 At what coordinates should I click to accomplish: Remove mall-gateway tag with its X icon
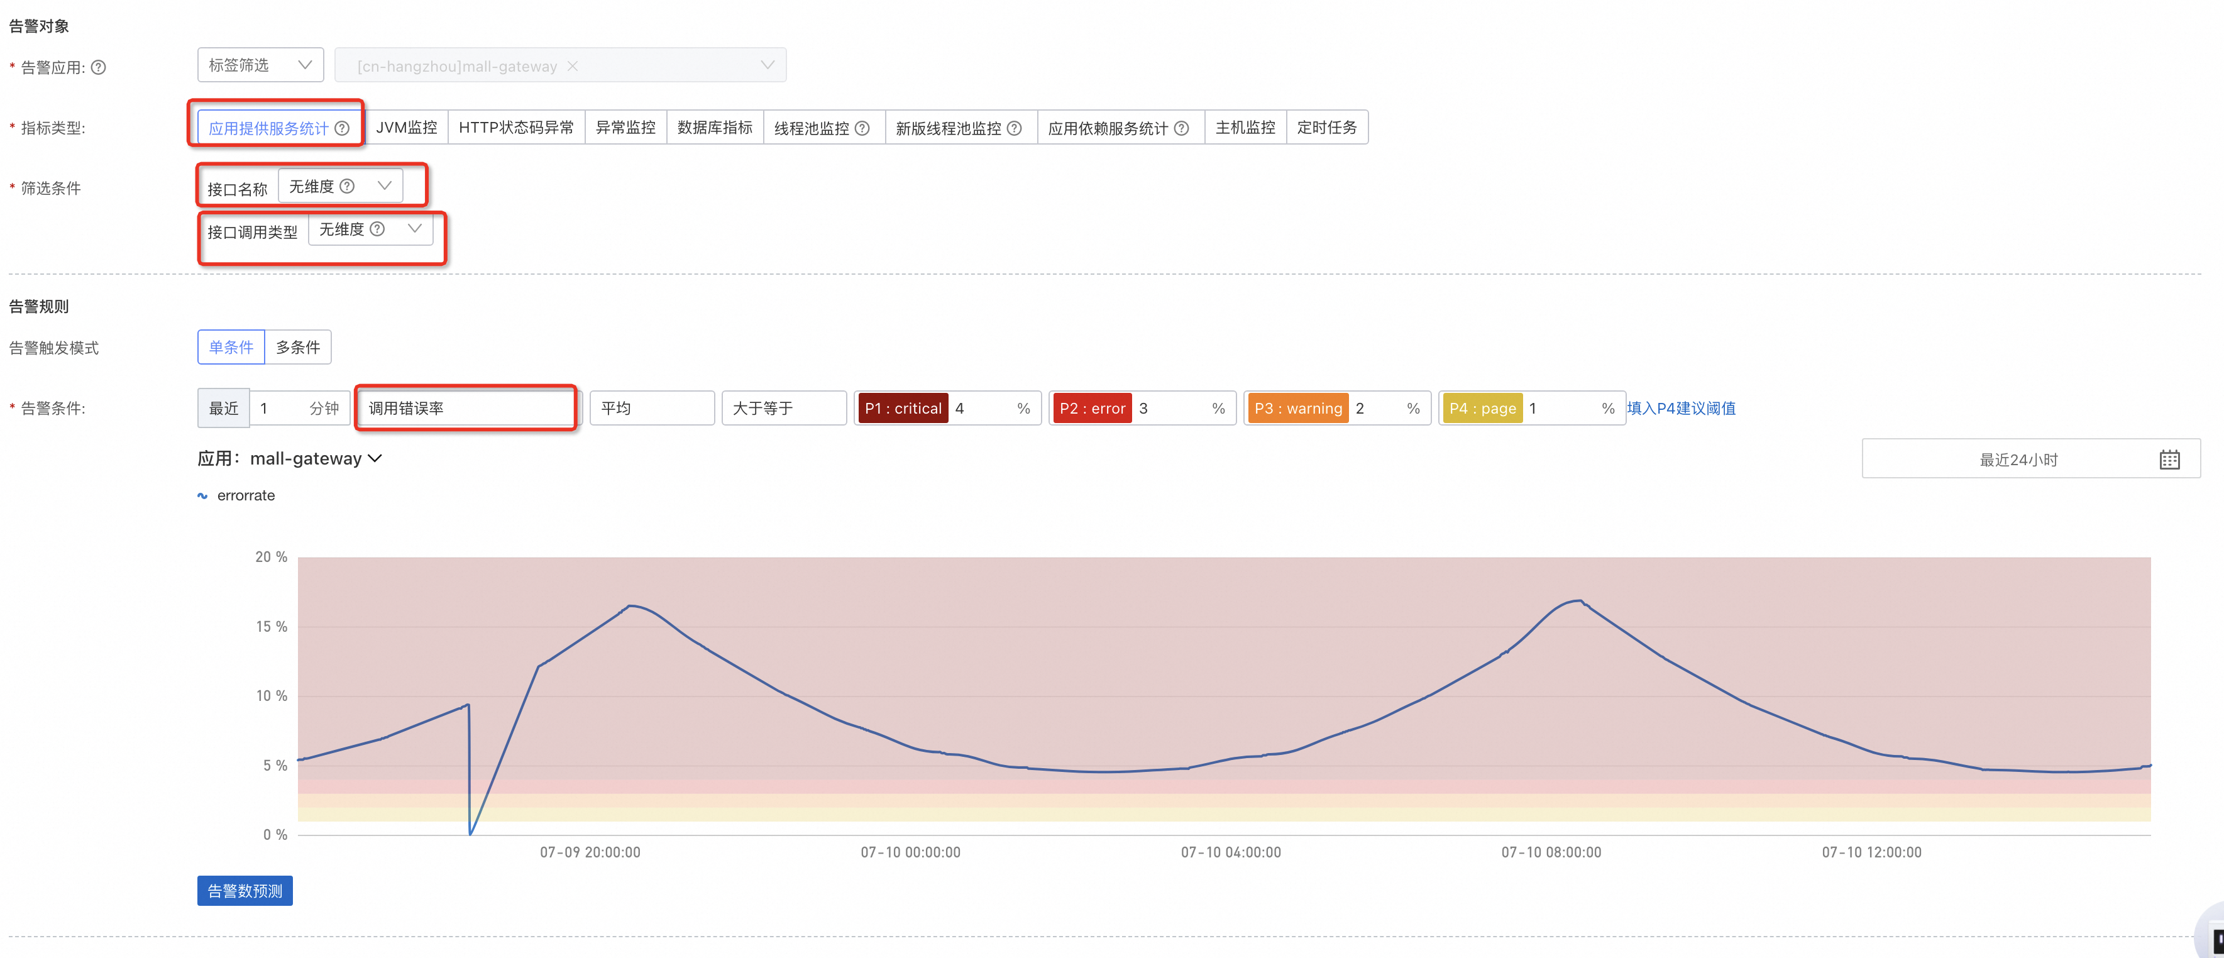573,67
